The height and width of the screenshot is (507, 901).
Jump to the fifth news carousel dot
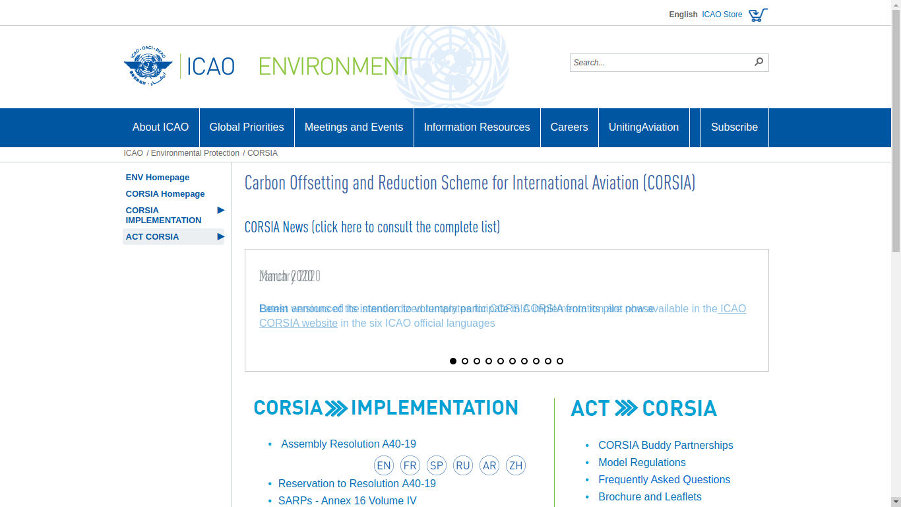(501, 361)
